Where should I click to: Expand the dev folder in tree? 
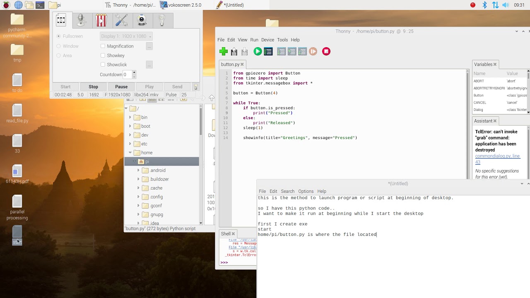click(x=130, y=135)
